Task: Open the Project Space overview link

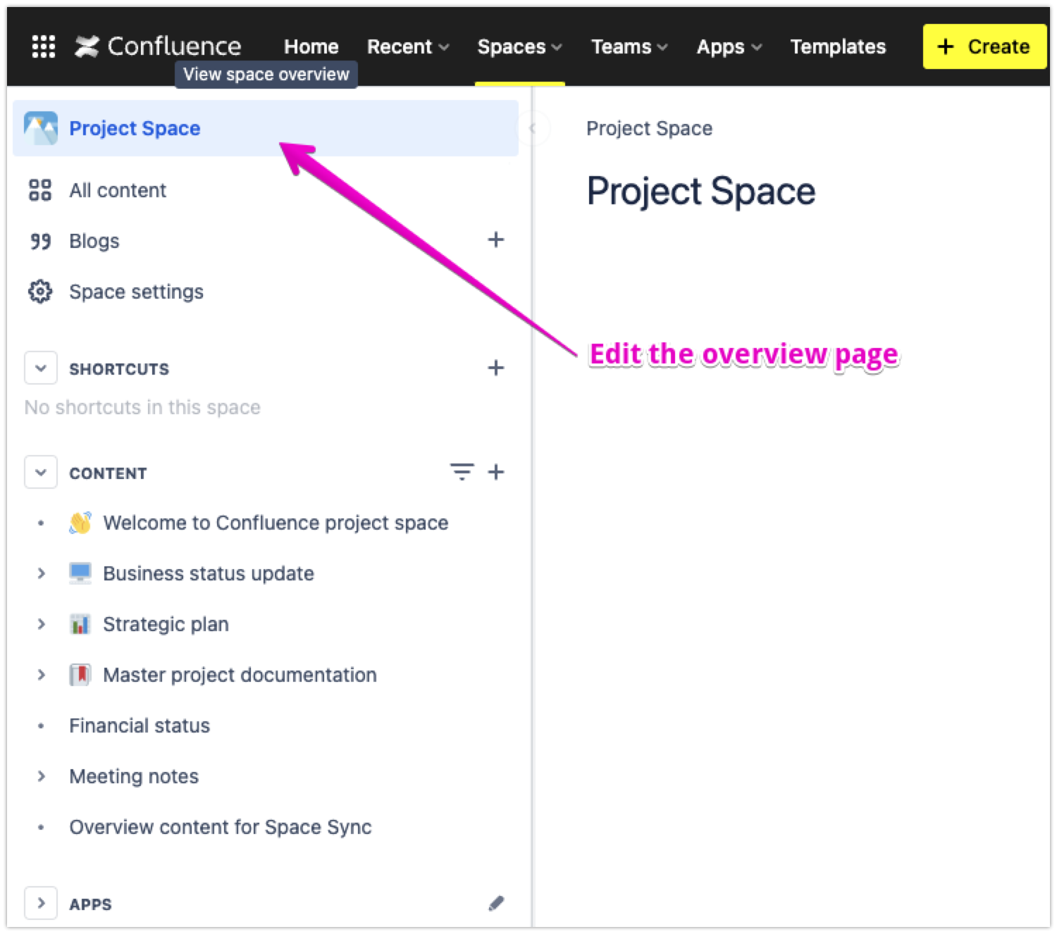Action: tap(135, 128)
